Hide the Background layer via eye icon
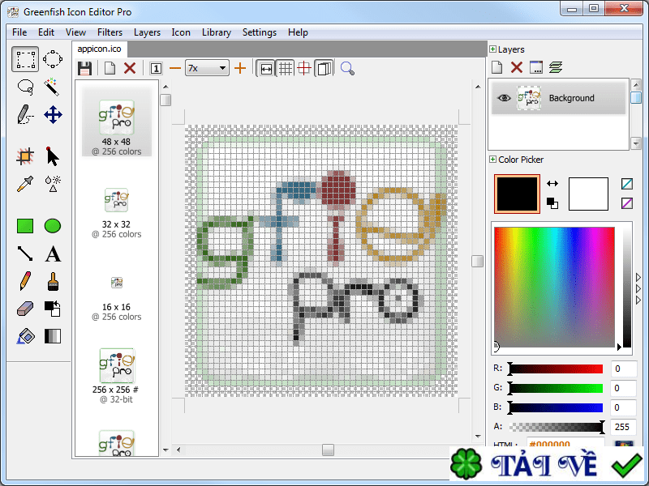649x486 pixels. click(504, 98)
